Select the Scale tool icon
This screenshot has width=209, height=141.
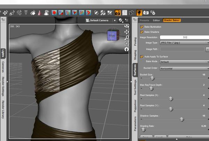(12, 13)
